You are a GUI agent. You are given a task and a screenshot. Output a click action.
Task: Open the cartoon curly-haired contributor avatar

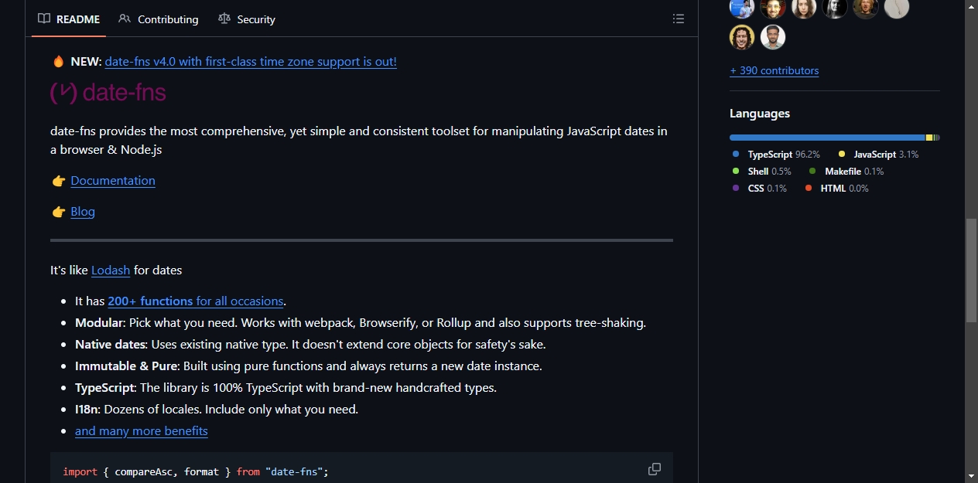click(x=742, y=37)
